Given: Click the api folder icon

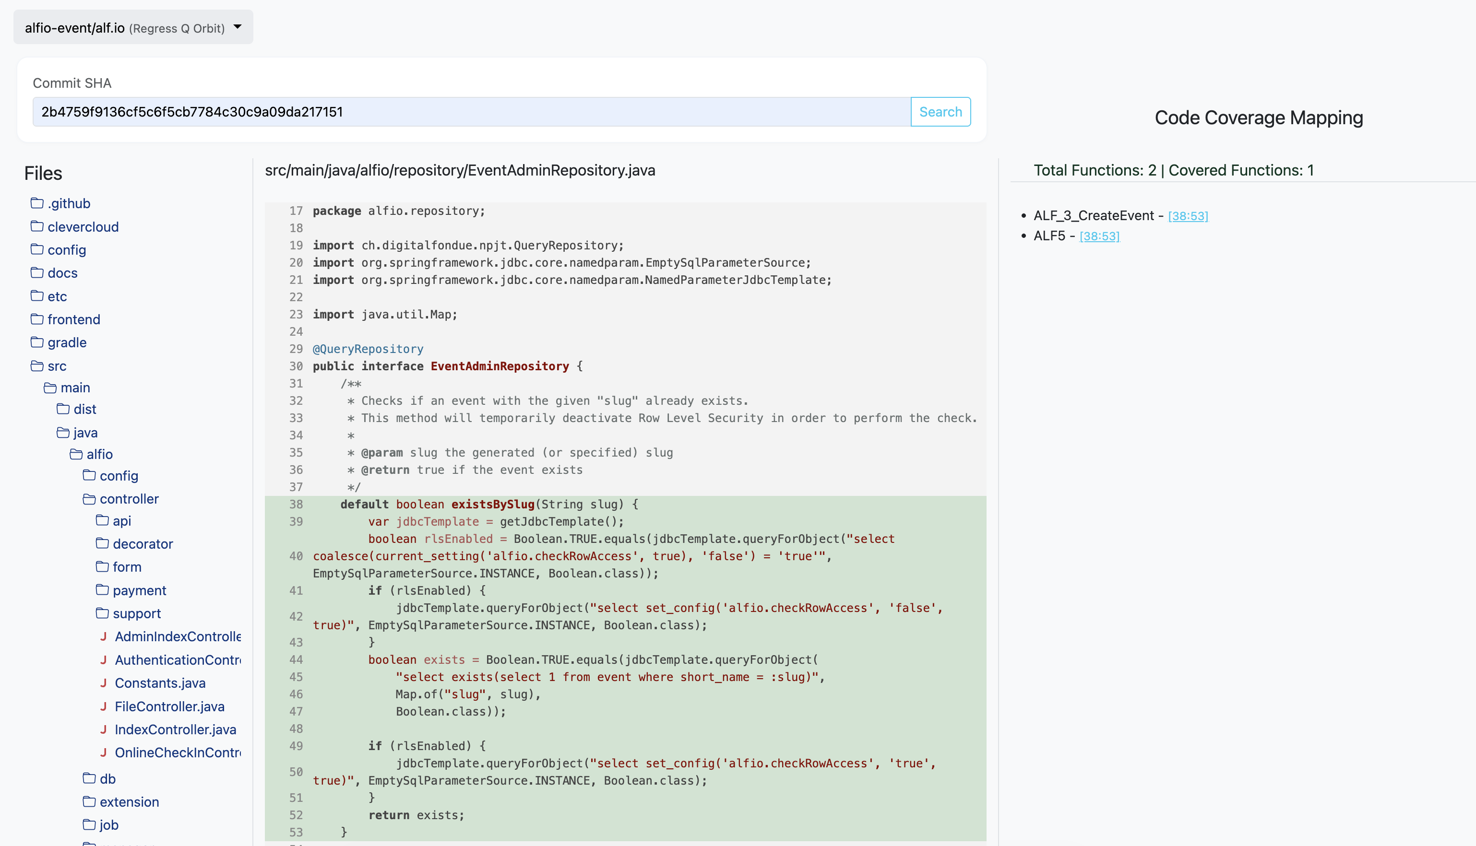Looking at the screenshot, I should point(102,520).
